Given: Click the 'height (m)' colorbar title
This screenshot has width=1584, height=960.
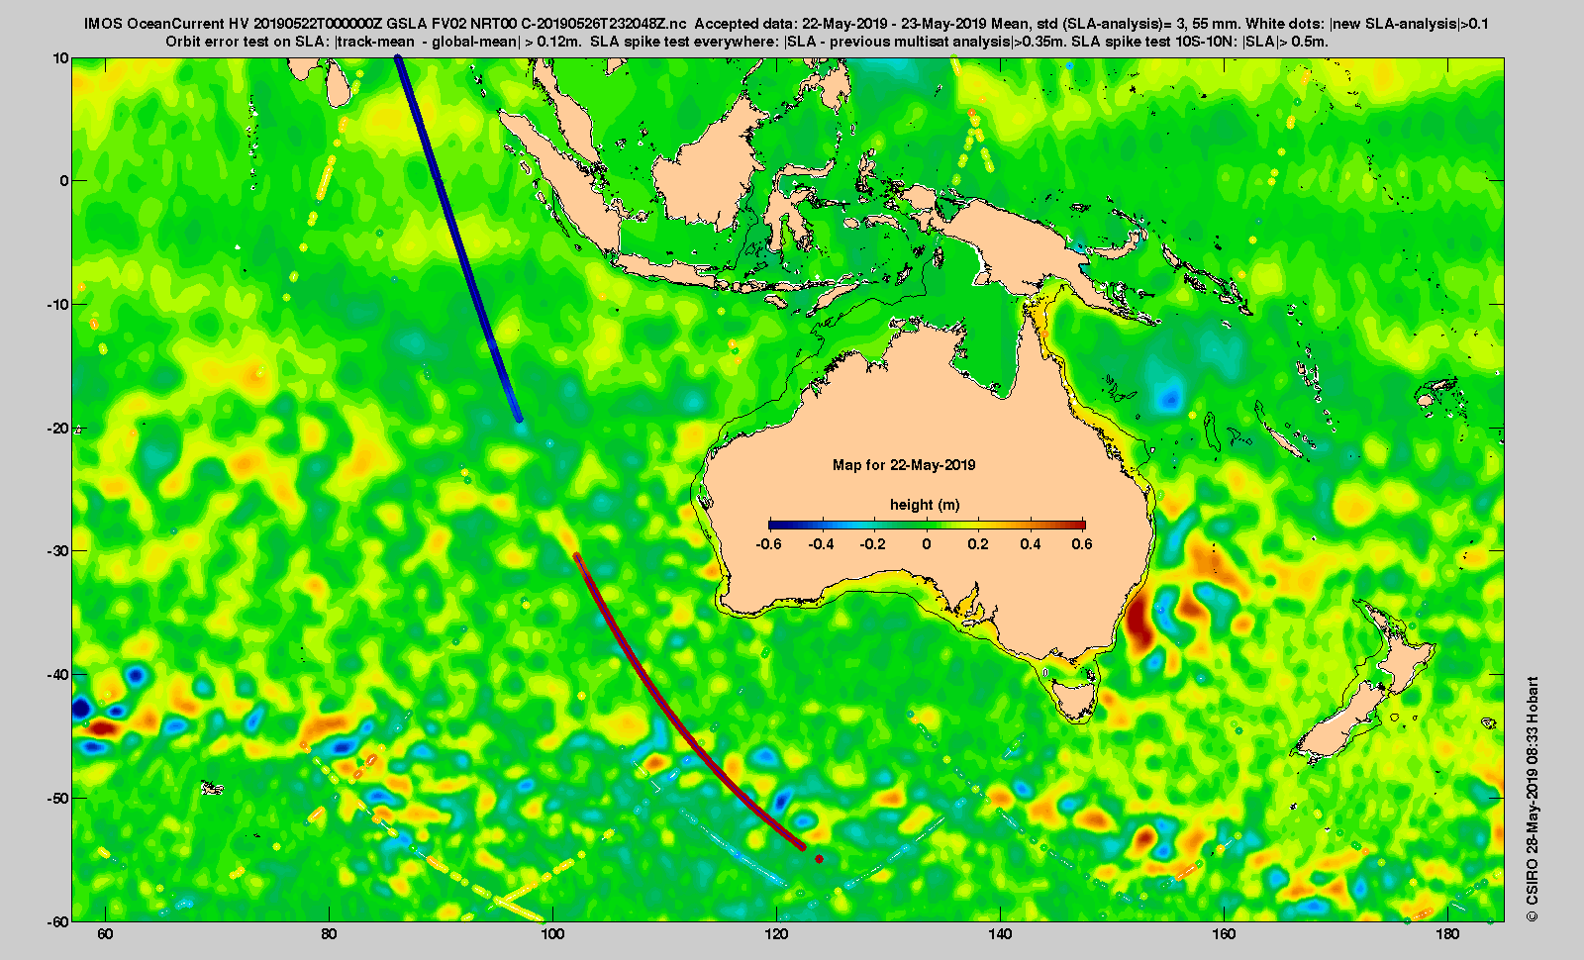Looking at the screenshot, I should (925, 505).
